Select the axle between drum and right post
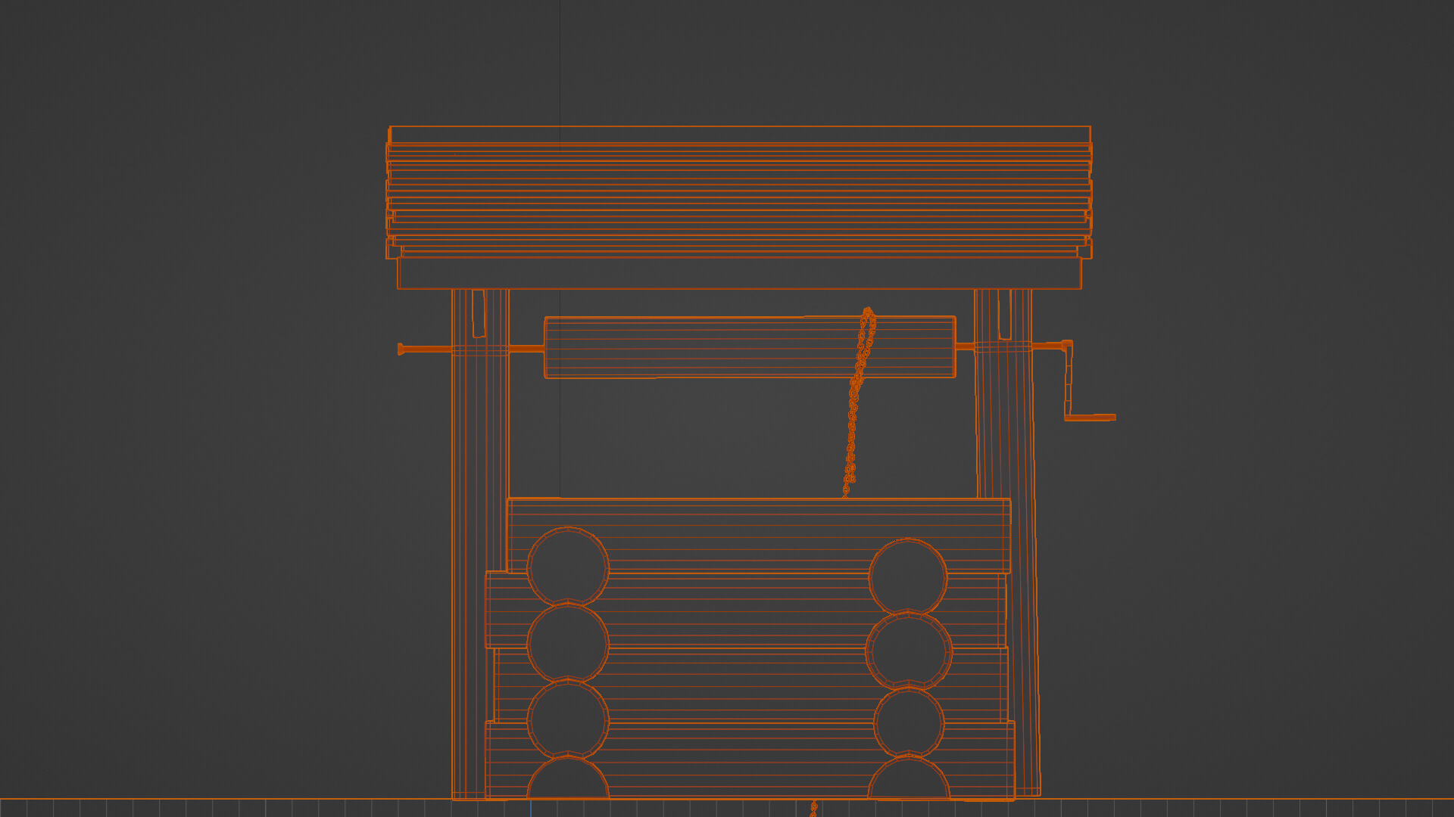This screenshot has height=817, width=1454. click(x=965, y=347)
